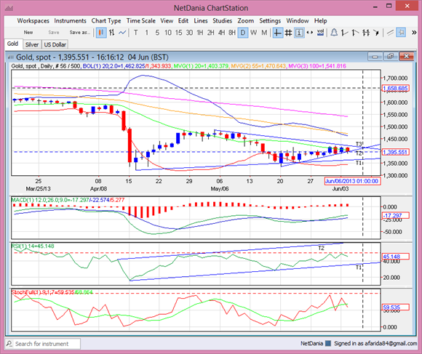Open the Lines menu
The image size is (422, 354).
(201, 20)
